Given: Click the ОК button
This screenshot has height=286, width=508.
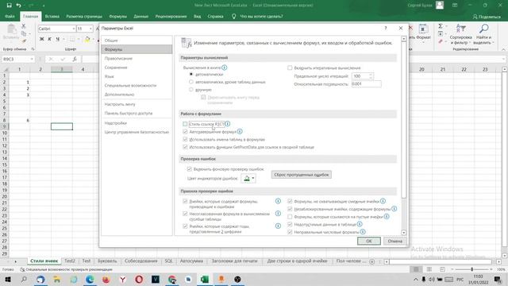Looking at the screenshot, I should pyautogui.click(x=368, y=241).
